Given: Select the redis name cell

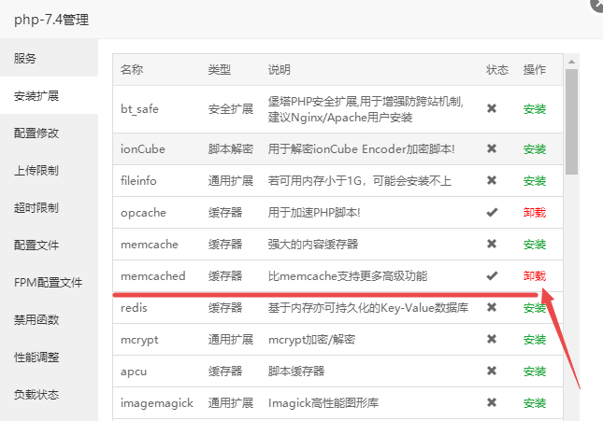Looking at the screenshot, I should pos(134,308).
